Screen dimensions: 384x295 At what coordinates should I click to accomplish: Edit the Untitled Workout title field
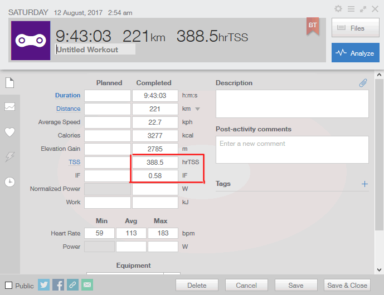click(x=95, y=50)
